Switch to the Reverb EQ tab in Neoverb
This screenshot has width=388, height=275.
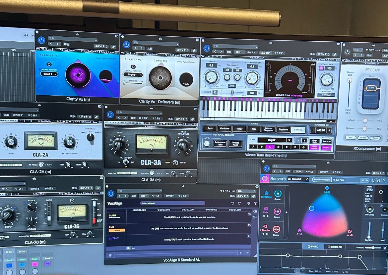(334, 247)
